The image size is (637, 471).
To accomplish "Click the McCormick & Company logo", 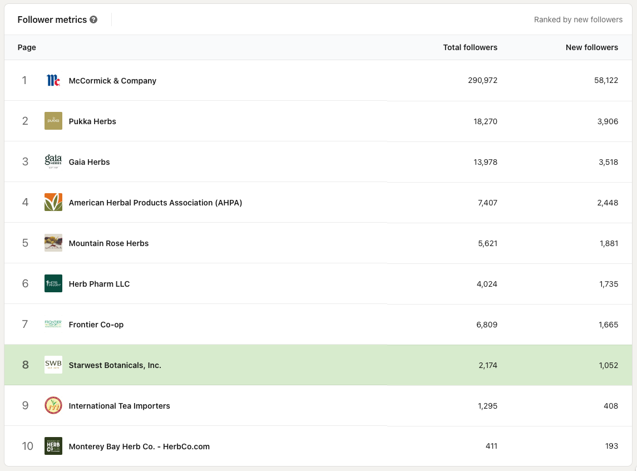I will pos(53,81).
